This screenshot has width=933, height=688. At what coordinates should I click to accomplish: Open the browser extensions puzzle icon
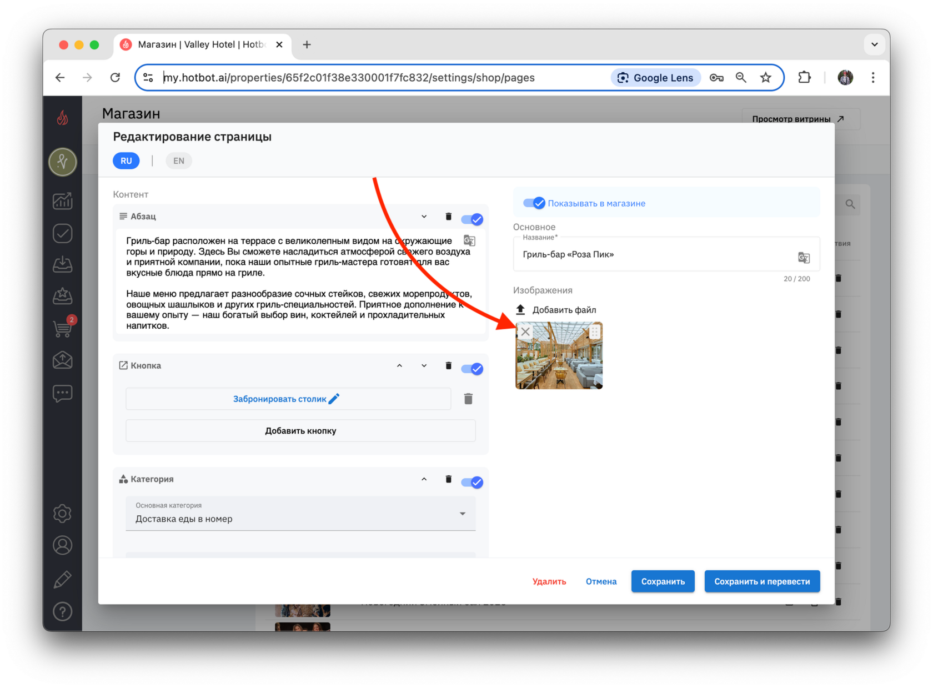(x=805, y=78)
